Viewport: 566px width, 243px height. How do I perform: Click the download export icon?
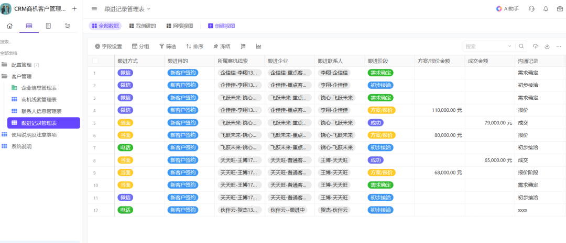click(547, 47)
